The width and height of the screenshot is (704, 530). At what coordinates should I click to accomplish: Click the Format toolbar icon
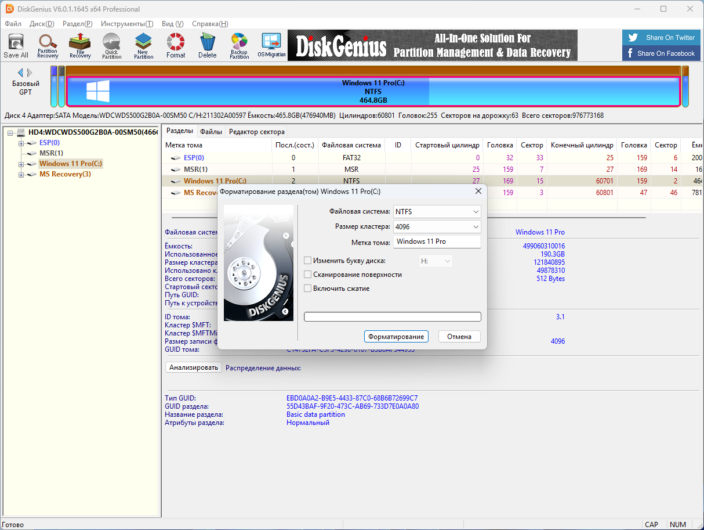tap(175, 46)
